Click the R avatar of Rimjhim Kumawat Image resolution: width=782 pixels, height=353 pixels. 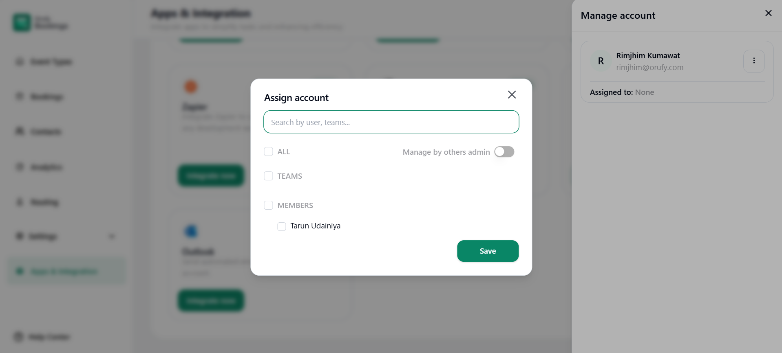[x=601, y=61]
